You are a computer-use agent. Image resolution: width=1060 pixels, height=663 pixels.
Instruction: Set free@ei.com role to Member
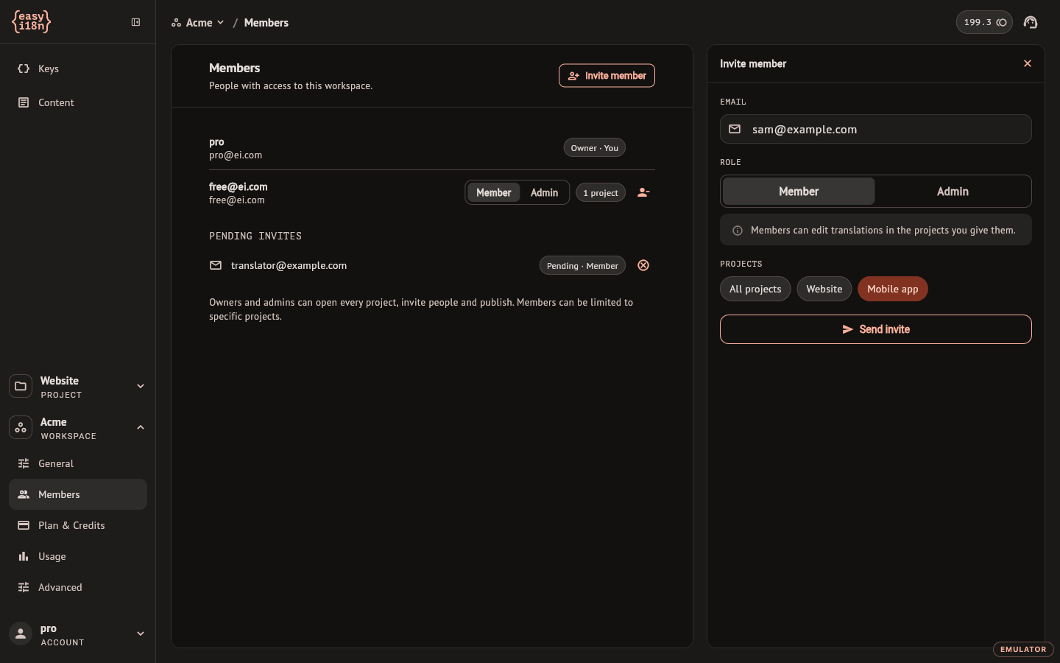click(493, 192)
